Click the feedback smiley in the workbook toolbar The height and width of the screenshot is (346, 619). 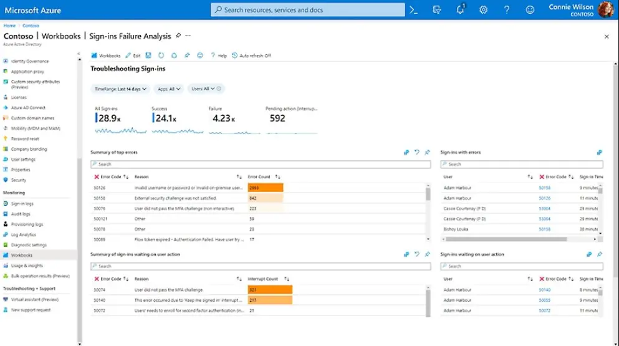click(x=200, y=55)
